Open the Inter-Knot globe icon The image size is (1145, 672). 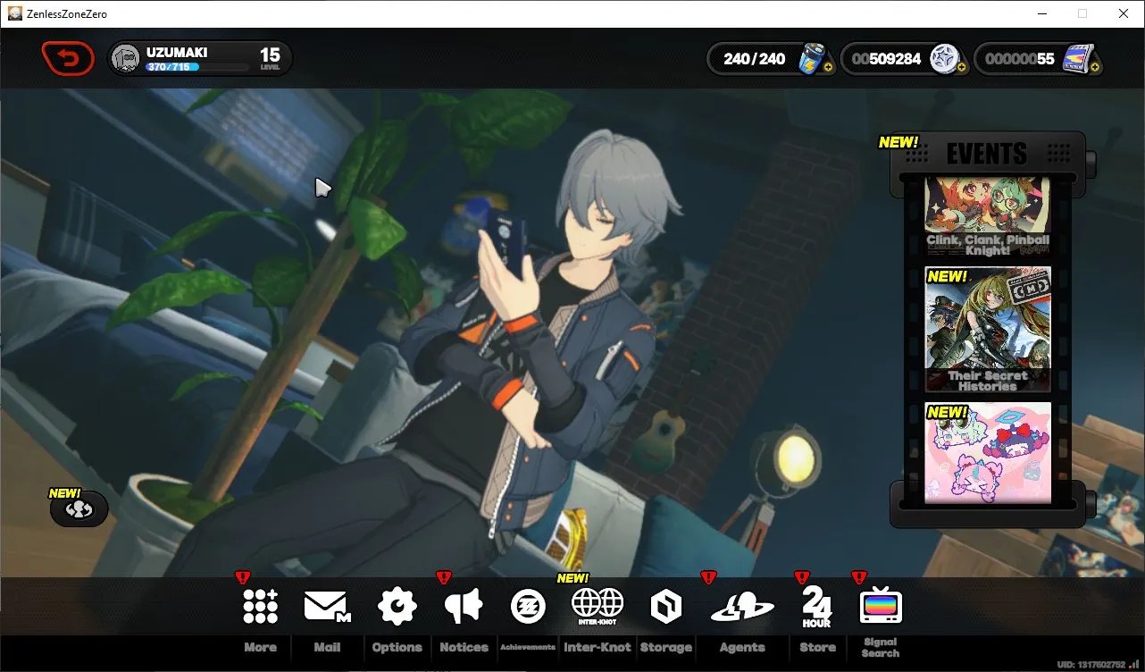[598, 607]
